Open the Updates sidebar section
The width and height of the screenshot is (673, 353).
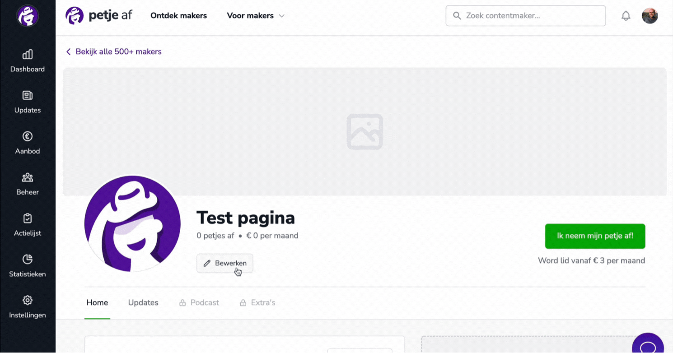coord(28,102)
